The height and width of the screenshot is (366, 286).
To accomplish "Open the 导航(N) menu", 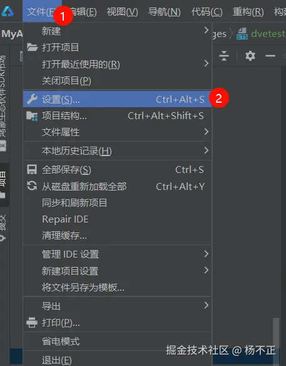I will point(165,12).
